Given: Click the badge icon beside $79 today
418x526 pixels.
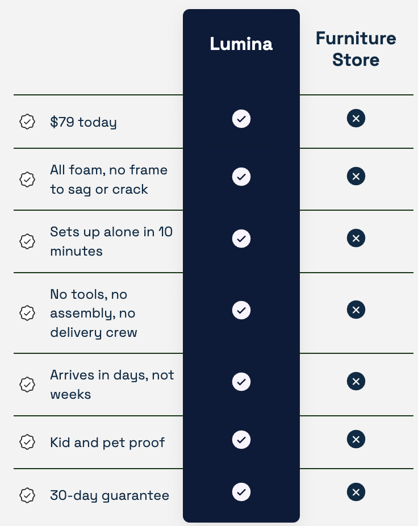Looking at the screenshot, I should tap(27, 122).
